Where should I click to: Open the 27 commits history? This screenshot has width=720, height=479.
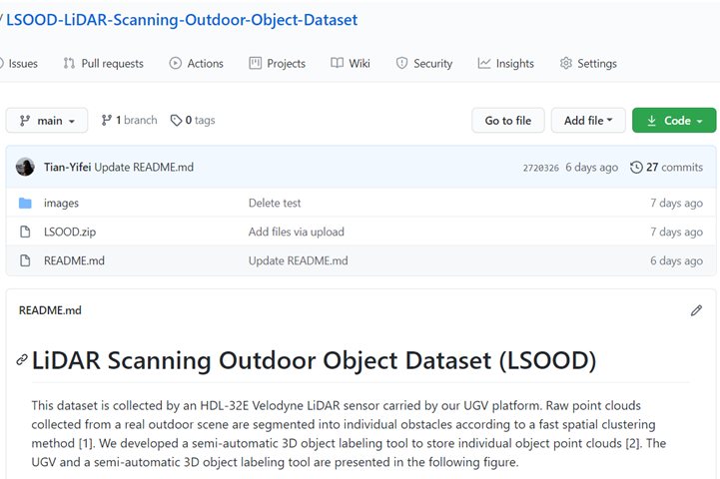(x=667, y=167)
